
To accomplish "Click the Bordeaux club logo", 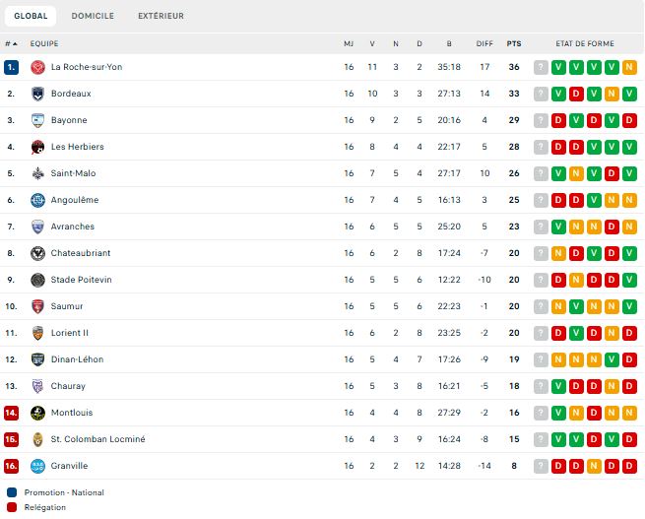I will [x=37, y=94].
